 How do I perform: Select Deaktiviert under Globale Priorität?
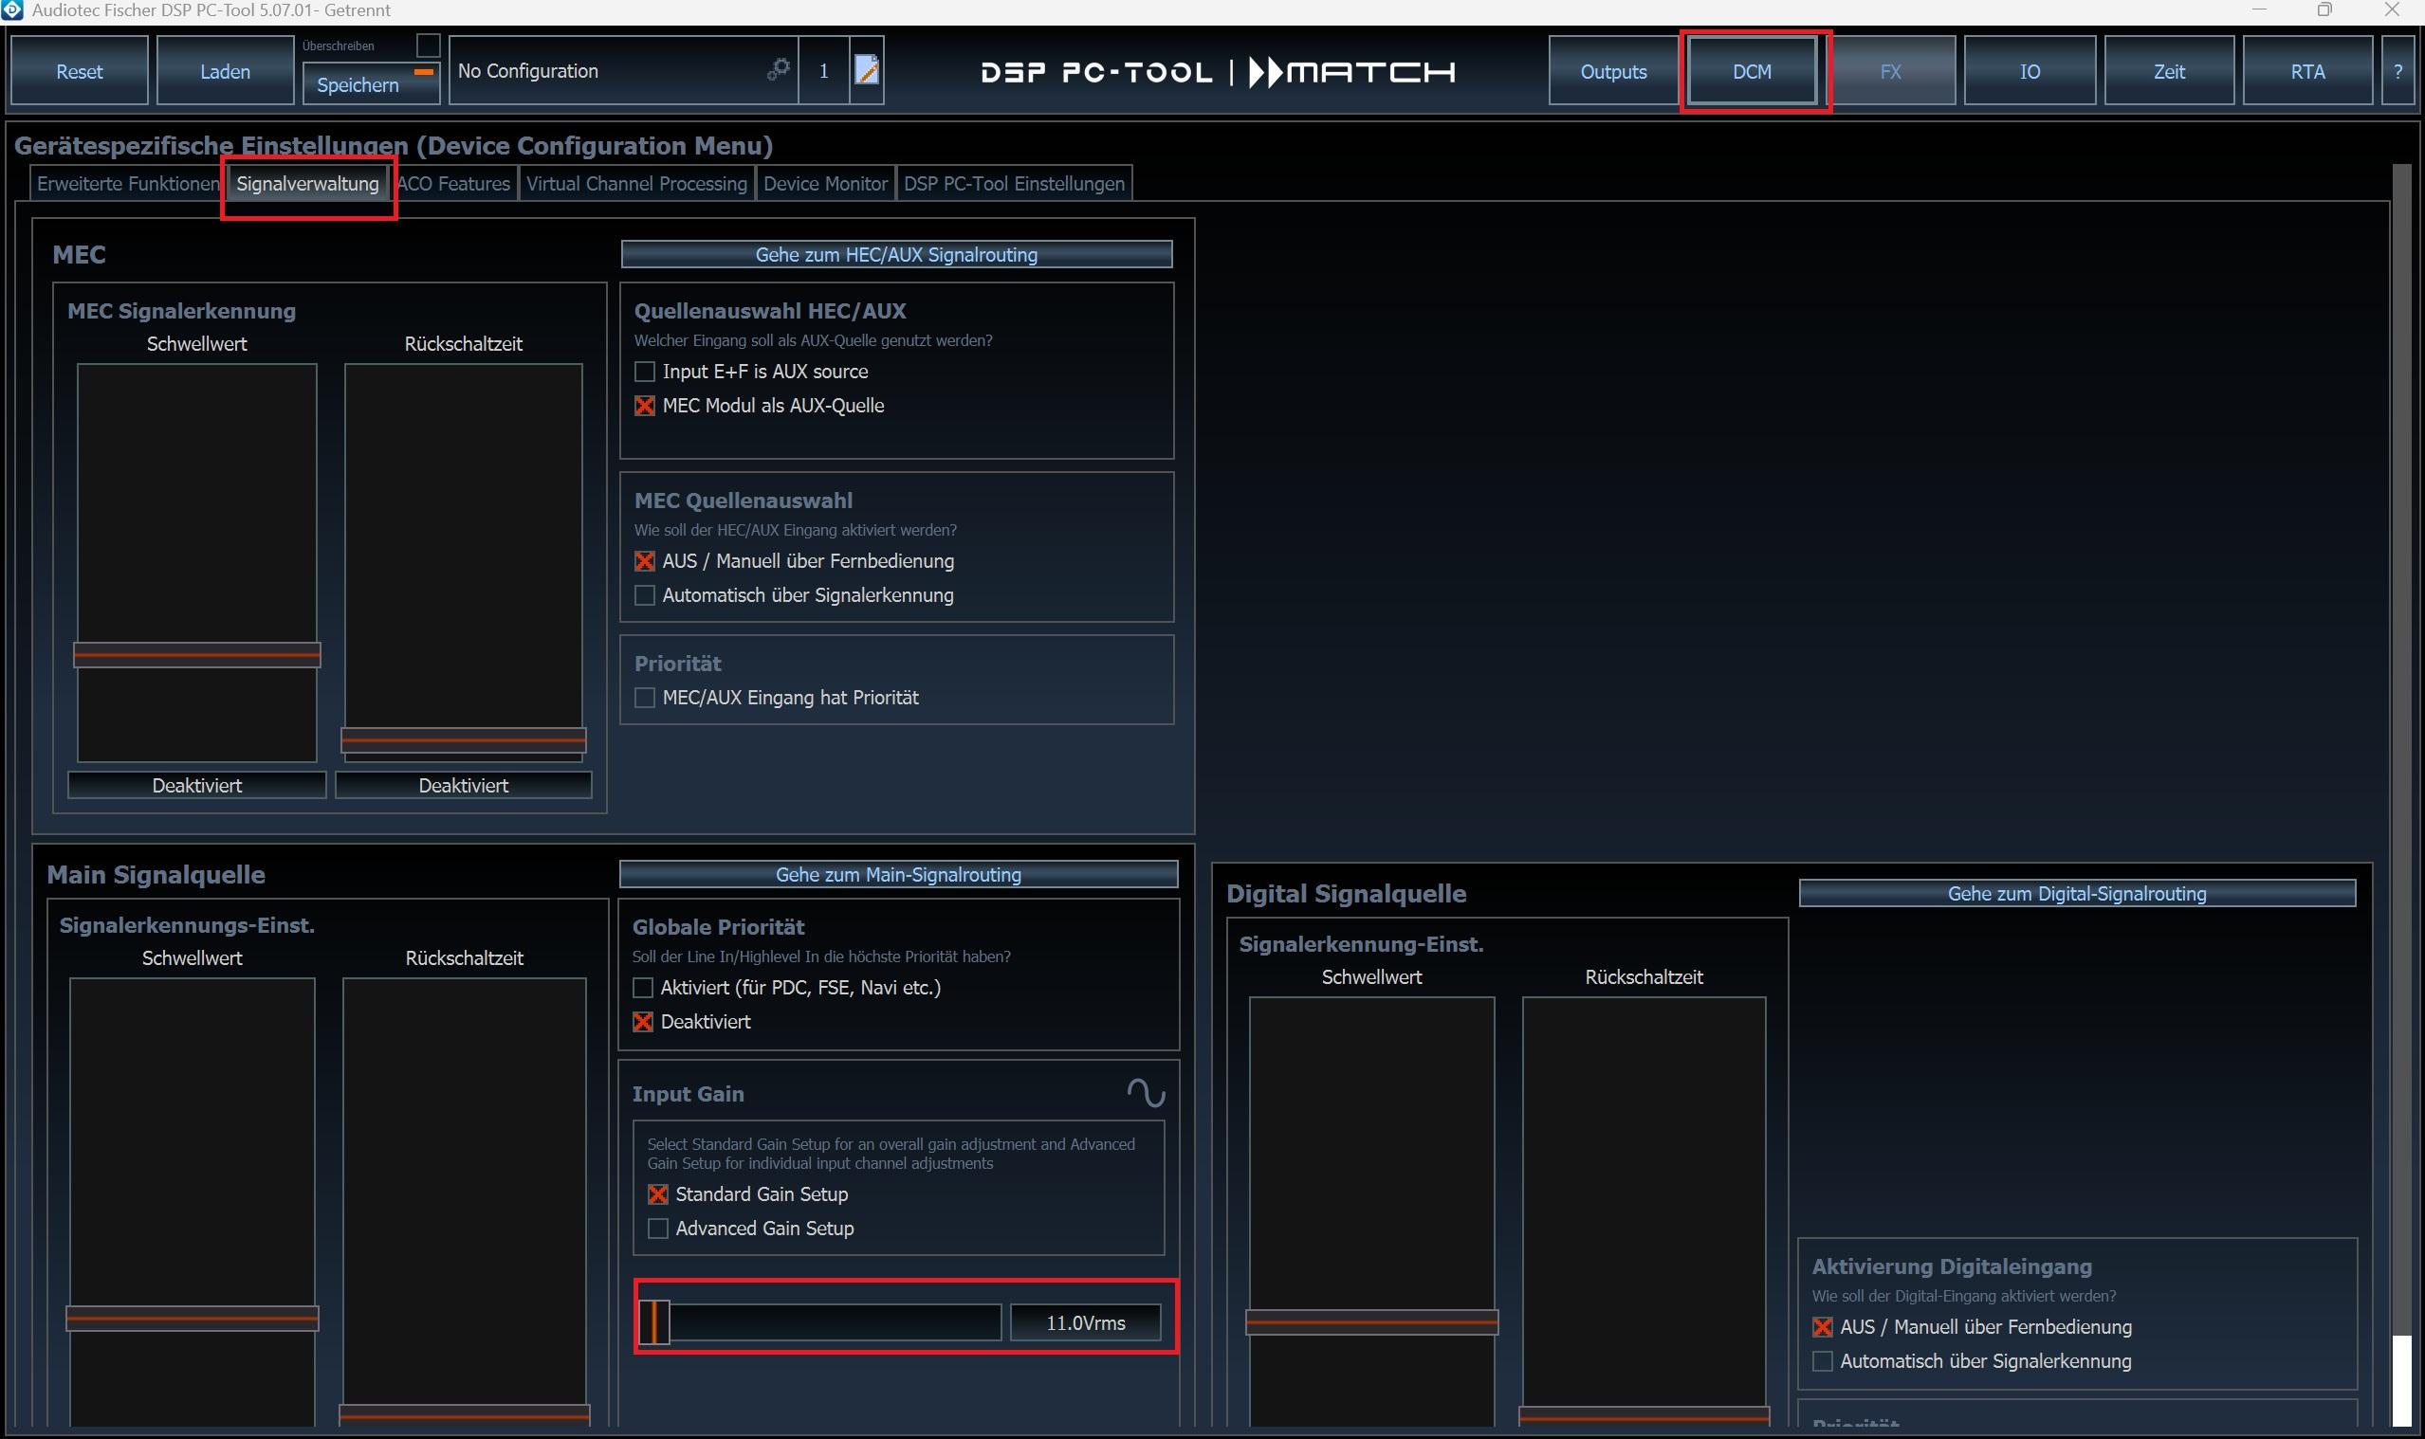642,1021
